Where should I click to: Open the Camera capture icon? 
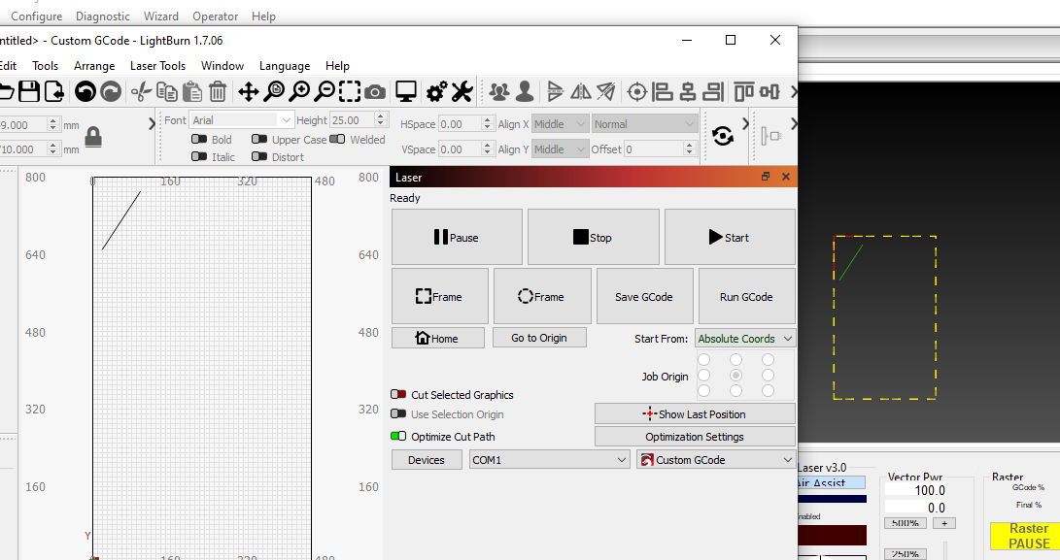pyautogui.click(x=375, y=91)
